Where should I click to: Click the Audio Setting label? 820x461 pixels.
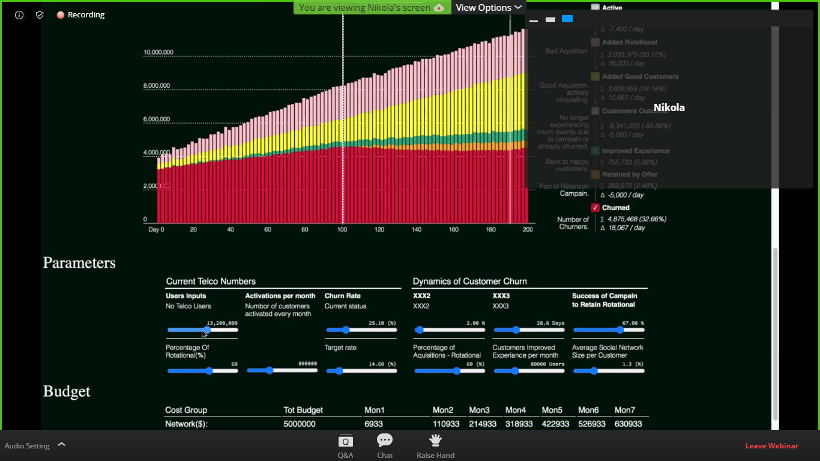pyautogui.click(x=27, y=446)
